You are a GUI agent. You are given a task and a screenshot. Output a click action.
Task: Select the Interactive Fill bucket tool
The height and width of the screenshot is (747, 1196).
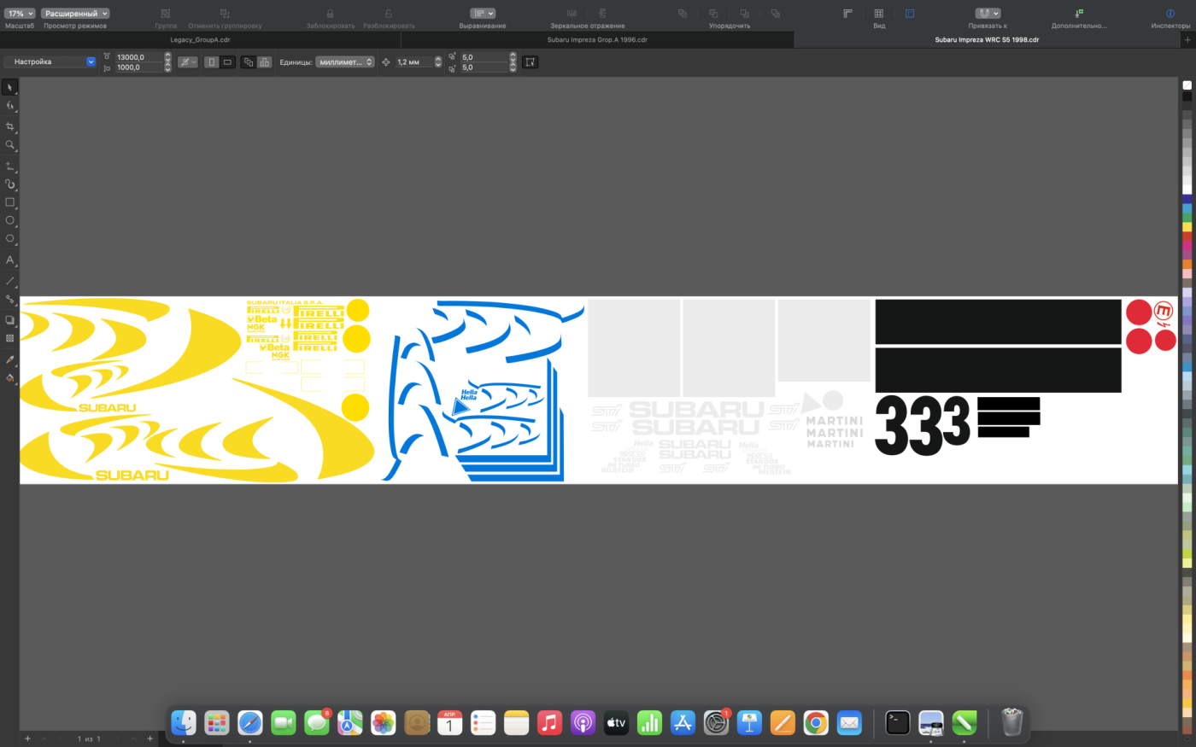click(x=10, y=378)
